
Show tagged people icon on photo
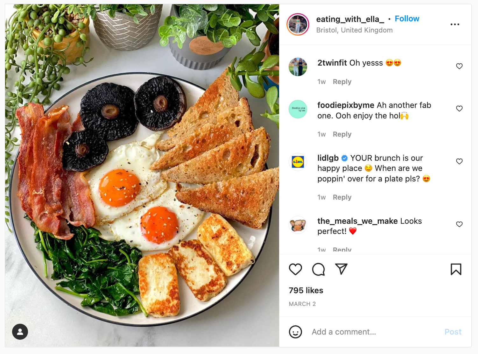coord(20,332)
